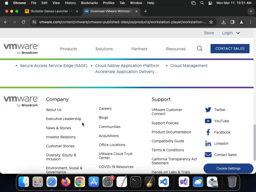Viewport: 256px width, 192px height.
Task: Close the Rockstar Games Launcher tab
Action: click(77, 11)
